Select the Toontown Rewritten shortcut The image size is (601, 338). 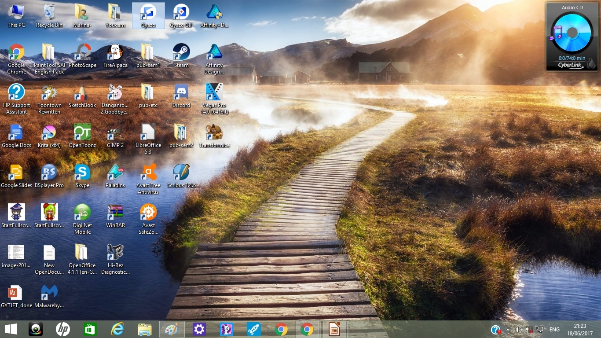point(49,99)
